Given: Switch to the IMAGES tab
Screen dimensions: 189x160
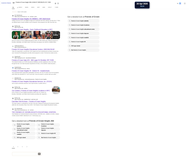Looking at the screenshot, I should click(x=26, y=7).
